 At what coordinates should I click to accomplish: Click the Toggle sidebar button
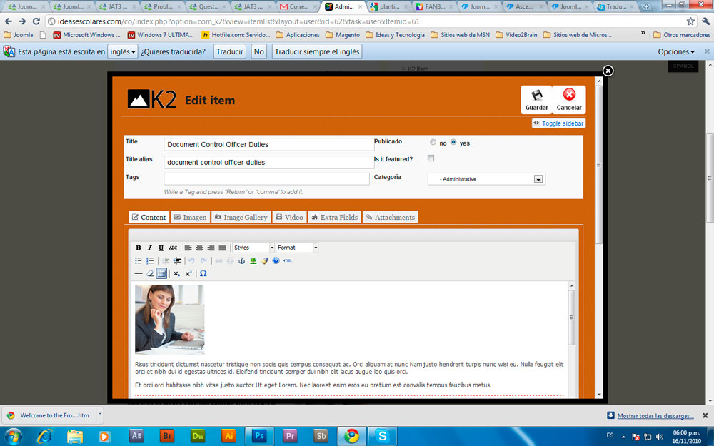[558, 123]
